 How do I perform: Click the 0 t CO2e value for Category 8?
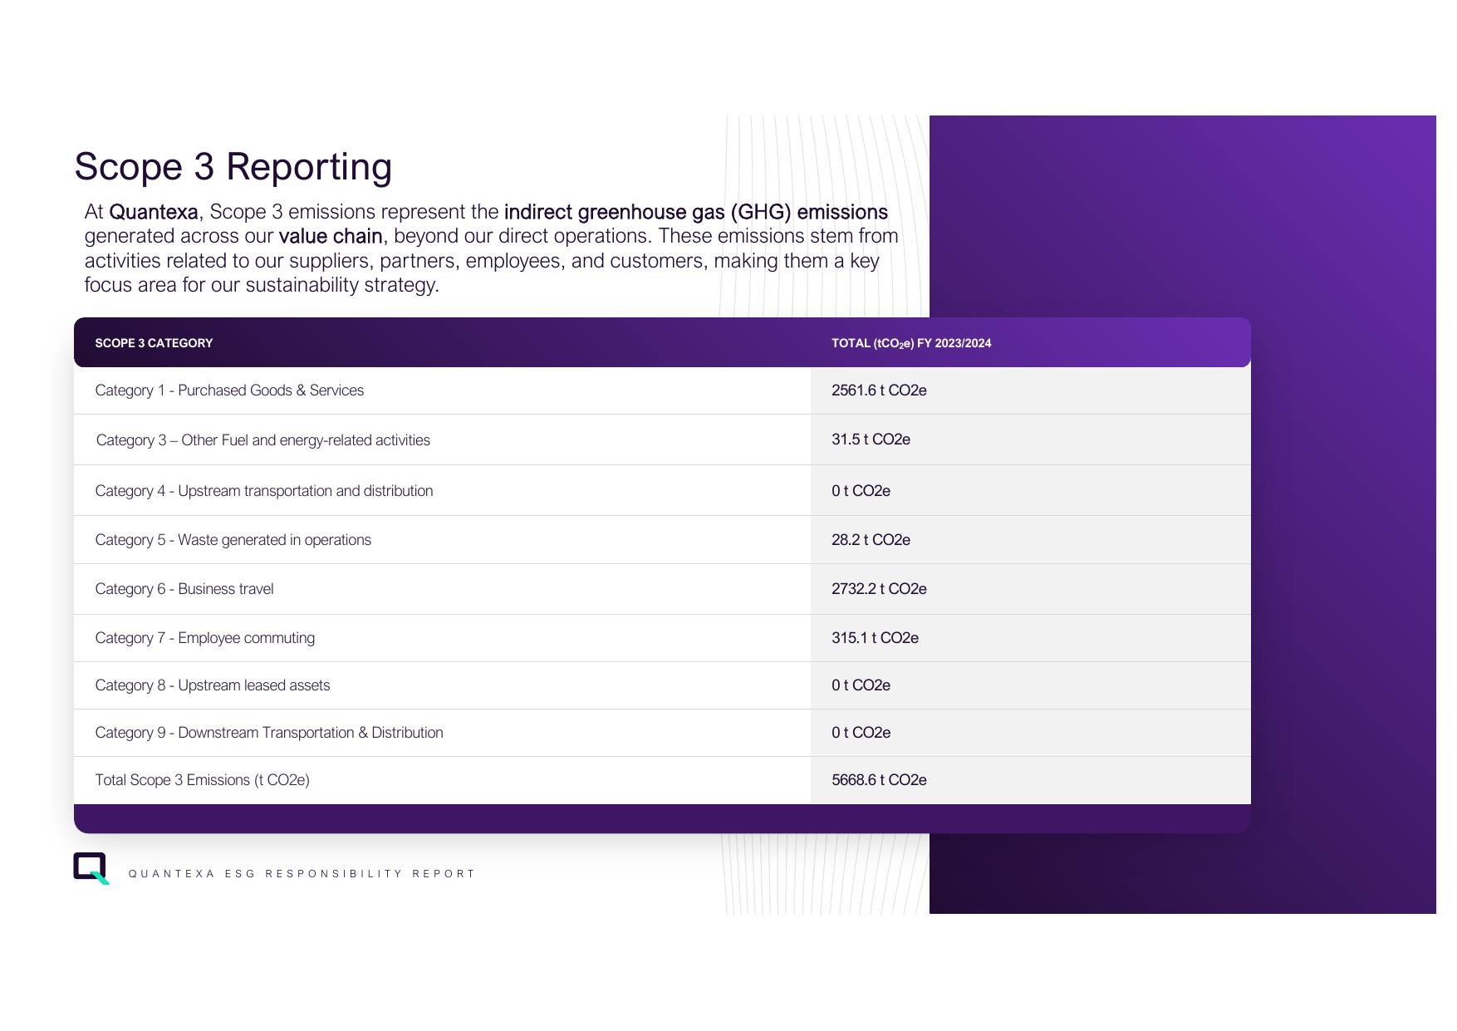861,685
